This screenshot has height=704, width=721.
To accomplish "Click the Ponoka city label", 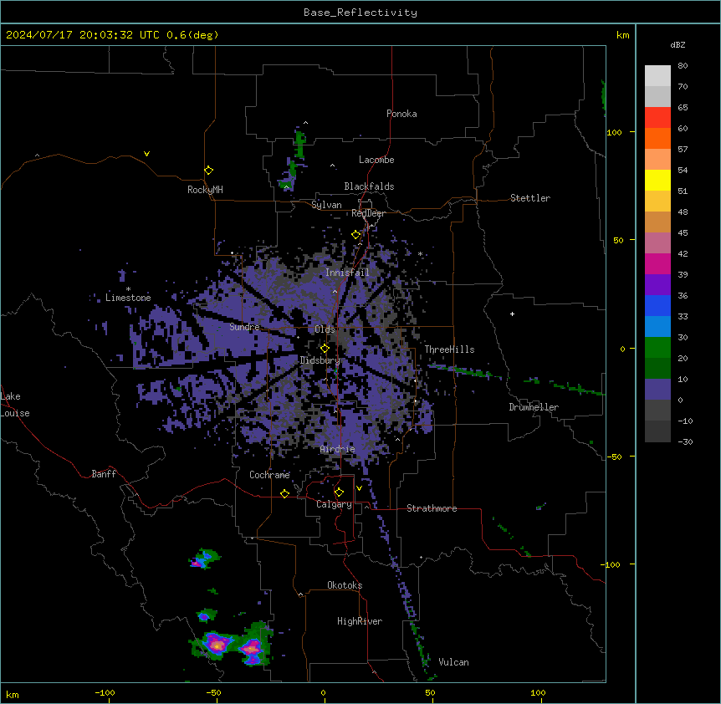I will 401,114.
